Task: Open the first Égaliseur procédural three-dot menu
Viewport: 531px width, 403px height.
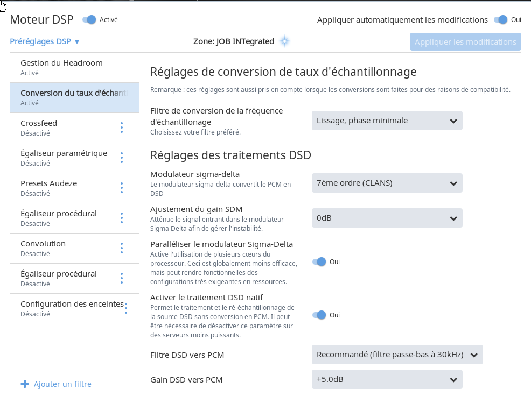Action: coord(122,218)
